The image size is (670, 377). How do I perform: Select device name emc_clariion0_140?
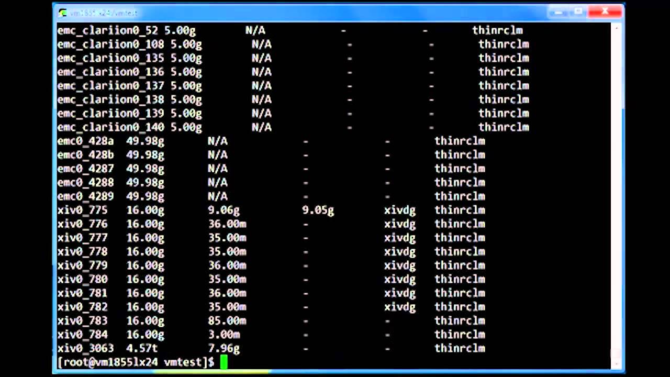coord(110,127)
